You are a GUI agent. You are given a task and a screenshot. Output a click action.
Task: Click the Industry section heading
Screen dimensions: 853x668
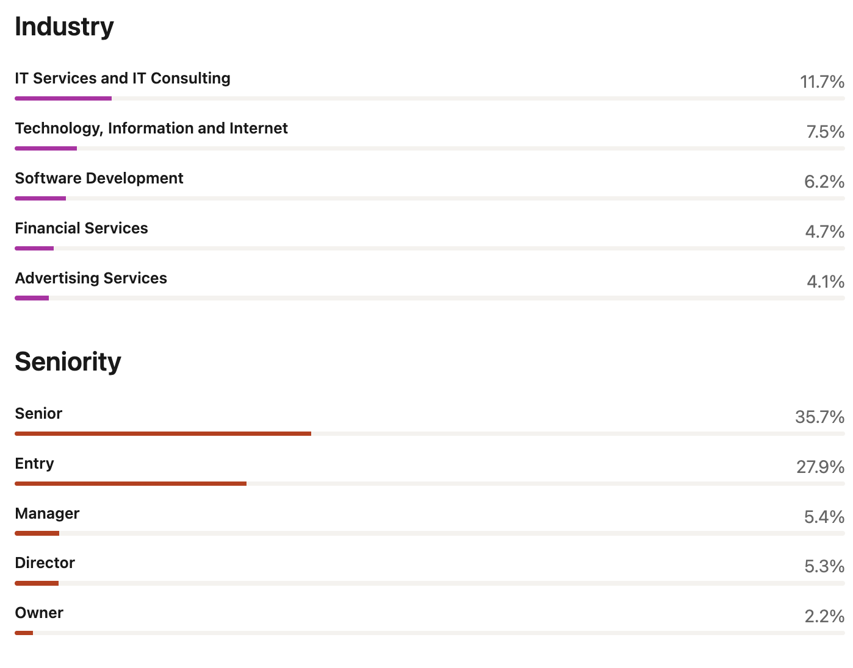[64, 27]
